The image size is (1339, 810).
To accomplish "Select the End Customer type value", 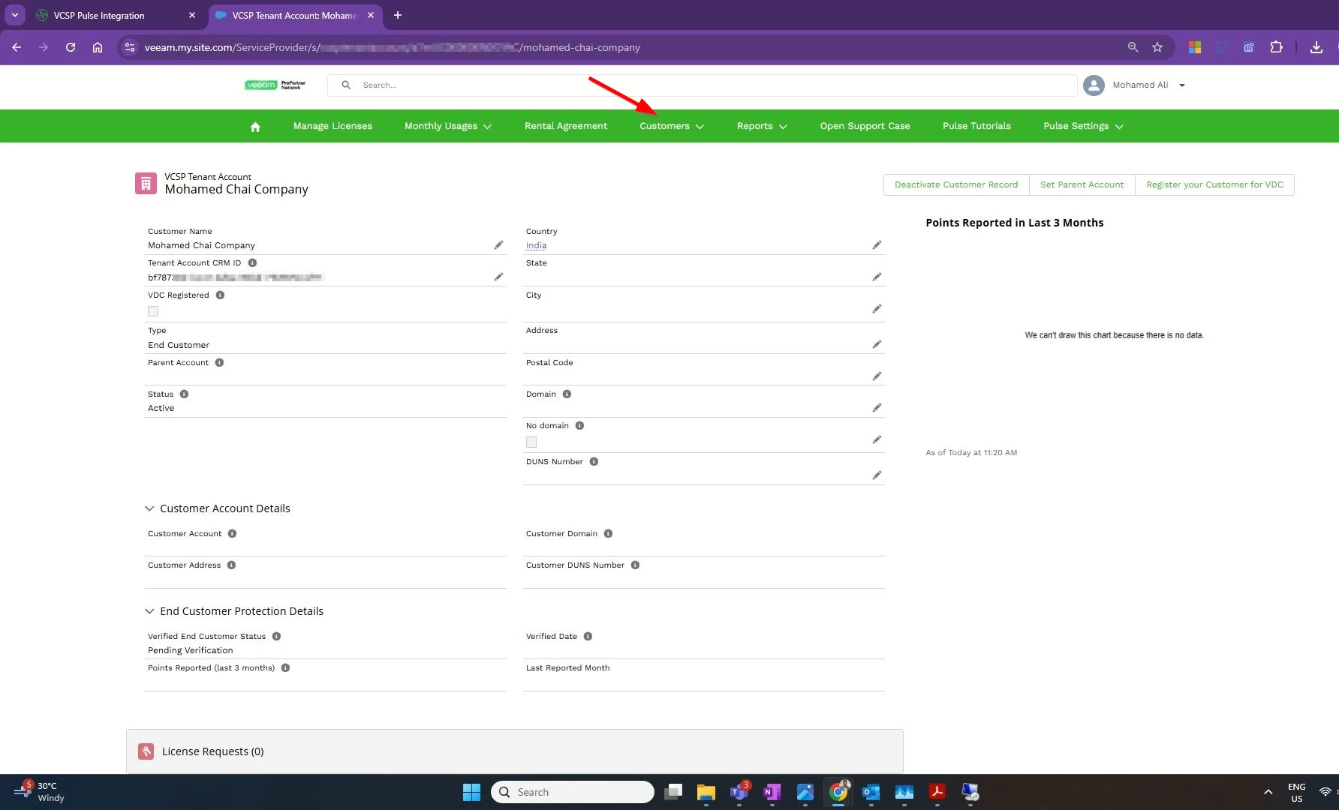I will [179, 345].
